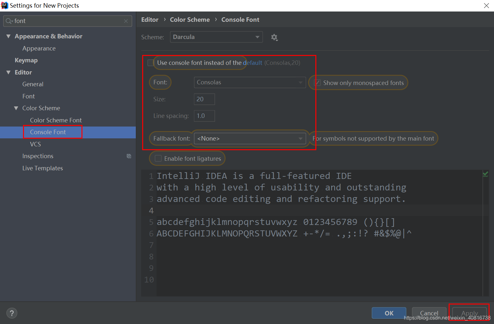The width and height of the screenshot is (494, 324).
Task: Click line number 4 in preview gutter
Action: tap(151, 211)
